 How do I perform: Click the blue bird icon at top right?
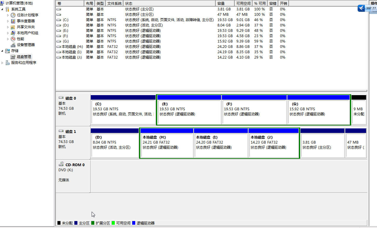[361, 8]
